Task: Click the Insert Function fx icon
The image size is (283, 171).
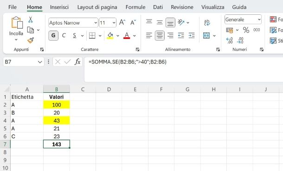Action: pyautogui.click(x=77, y=62)
